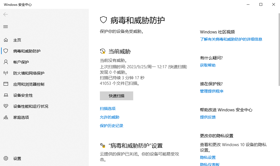Start a scan with 快速扫描 button
Screen dimensions: 280x166
click(x=117, y=96)
